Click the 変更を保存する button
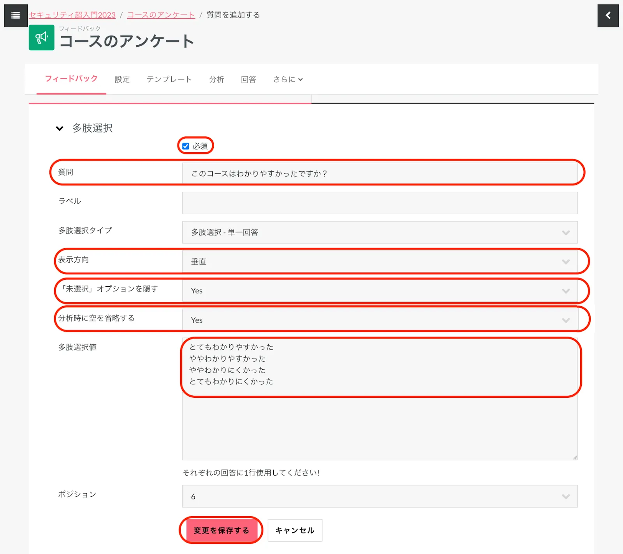Viewport: 623px width, 554px height. tap(221, 530)
